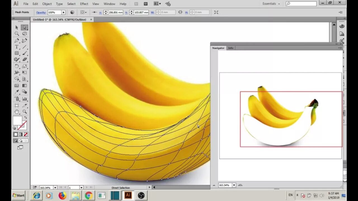
Task: Select the Perspective Grid tool
Action: coord(25,79)
